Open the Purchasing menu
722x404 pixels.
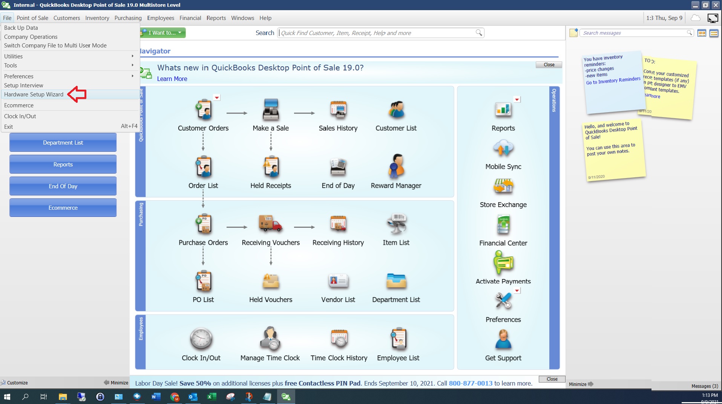pyautogui.click(x=128, y=18)
